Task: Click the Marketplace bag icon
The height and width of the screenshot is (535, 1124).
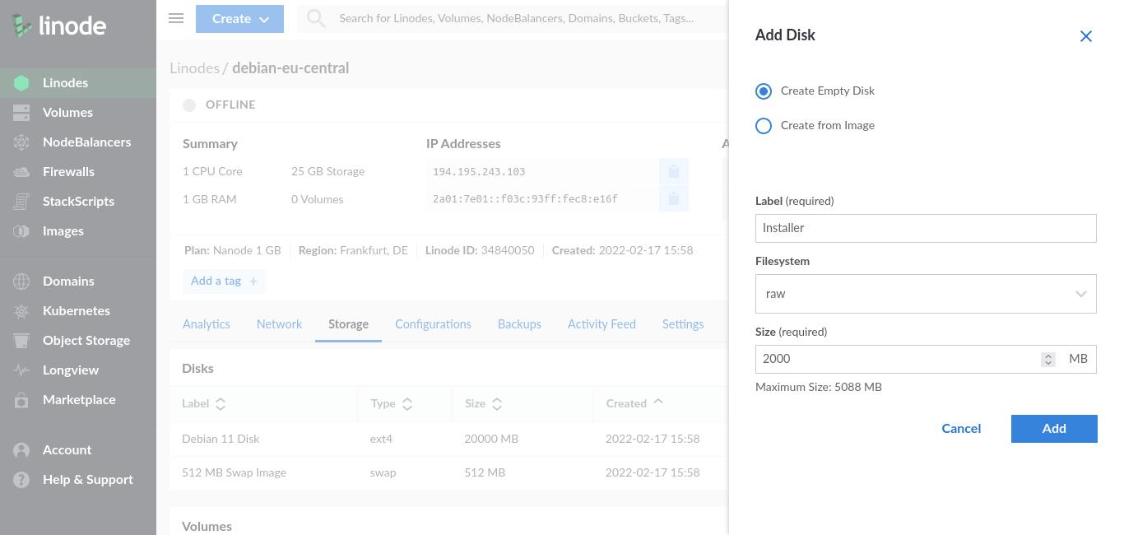Action: point(21,400)
